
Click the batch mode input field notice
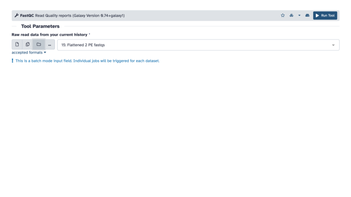(86, 61)
